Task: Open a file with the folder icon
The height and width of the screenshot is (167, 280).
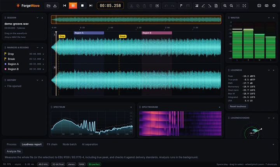Action: [48, 6]
